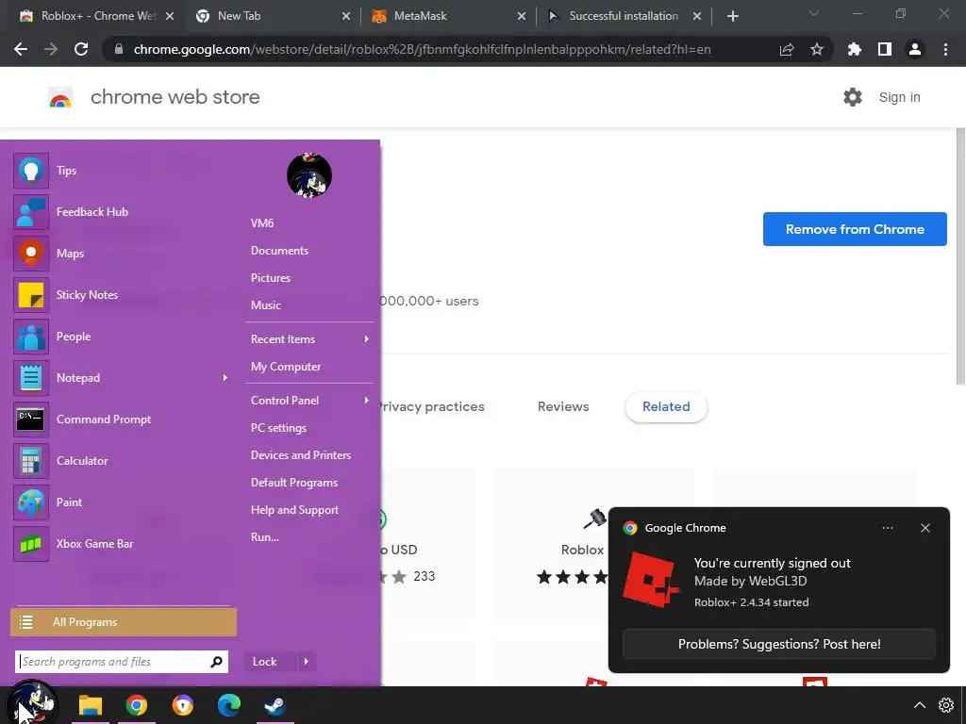Toggle Chrome side panel icon

coord(885,49)
